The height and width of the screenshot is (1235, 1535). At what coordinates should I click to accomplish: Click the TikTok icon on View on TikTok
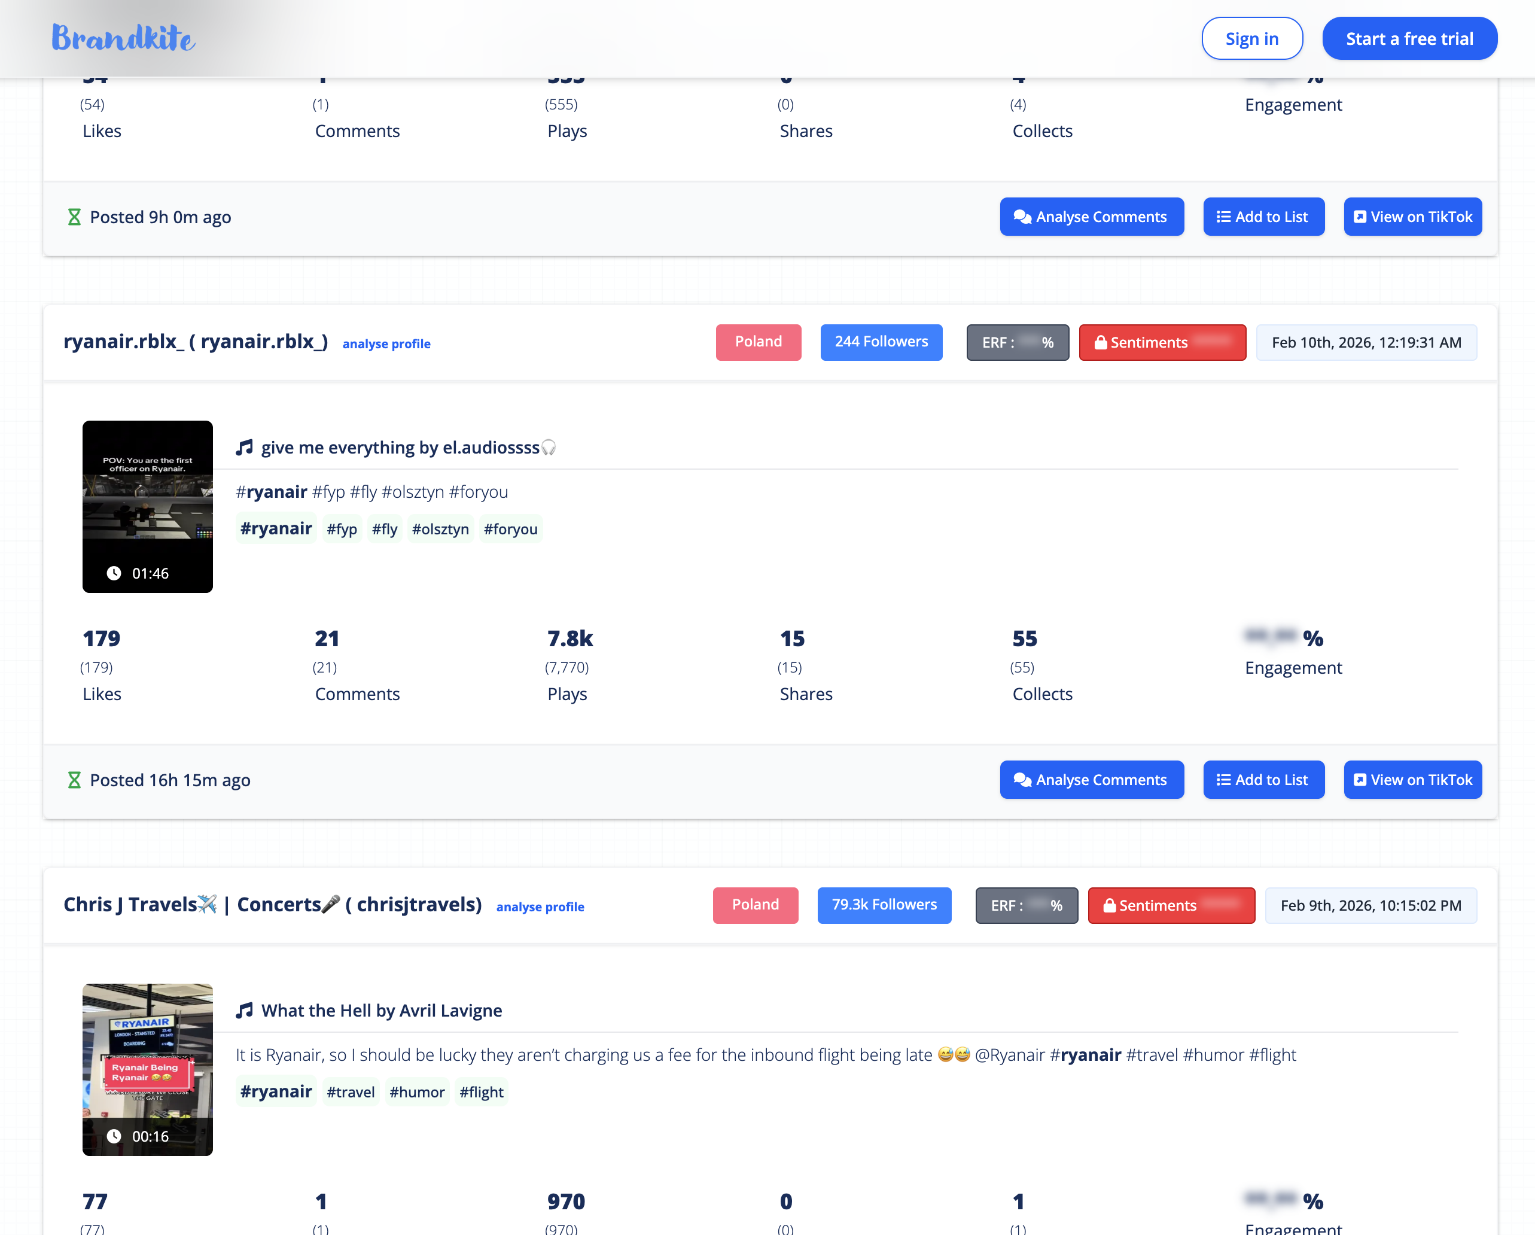[x=1360, y=780]
